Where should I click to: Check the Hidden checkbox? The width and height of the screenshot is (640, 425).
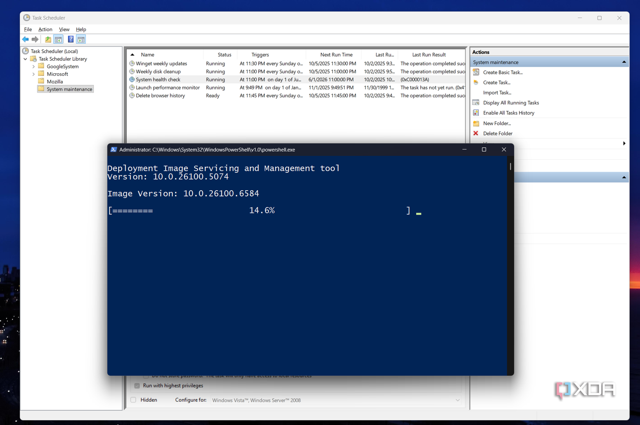click(x=133, y=399)
